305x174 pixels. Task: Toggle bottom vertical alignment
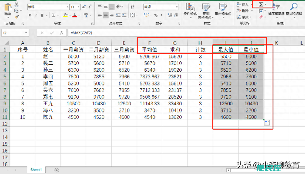(112, 7)
